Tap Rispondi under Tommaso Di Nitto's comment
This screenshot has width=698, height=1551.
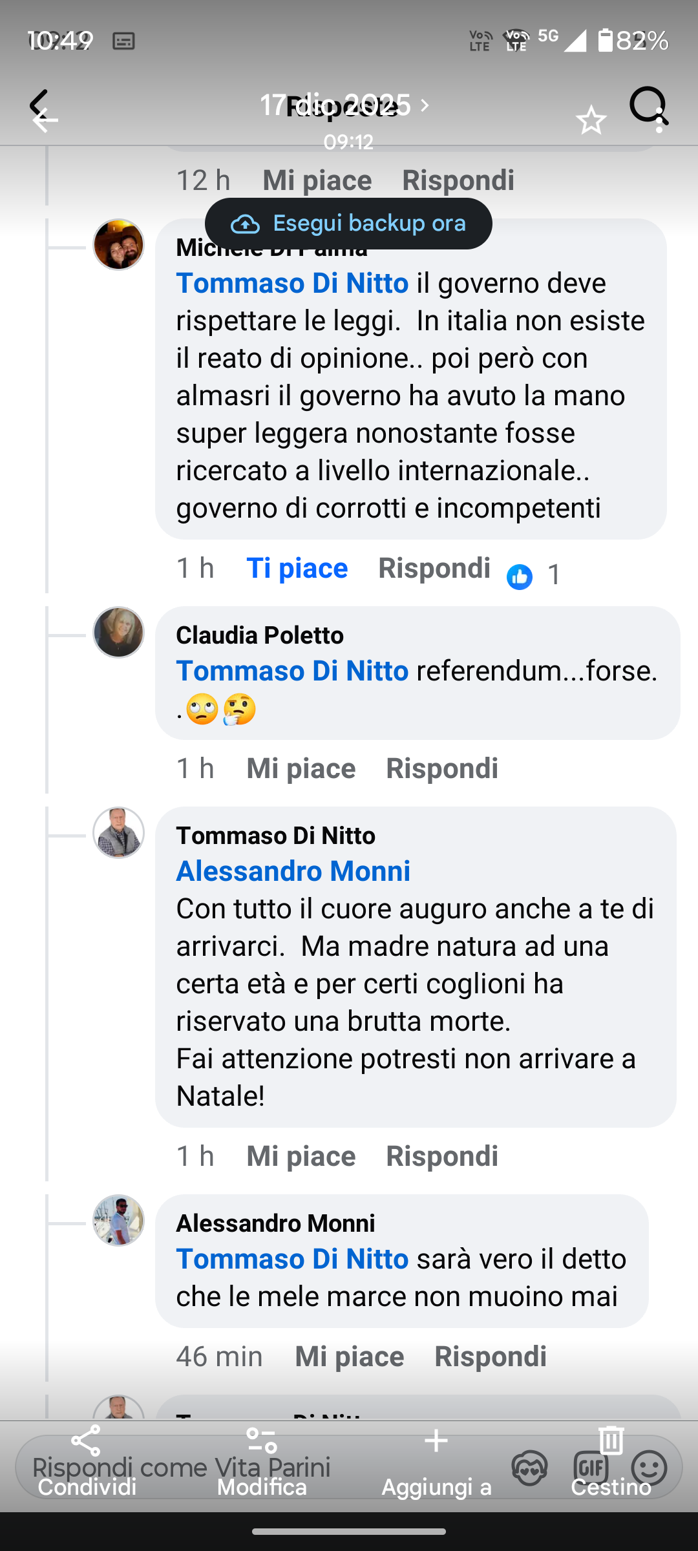442,1157
